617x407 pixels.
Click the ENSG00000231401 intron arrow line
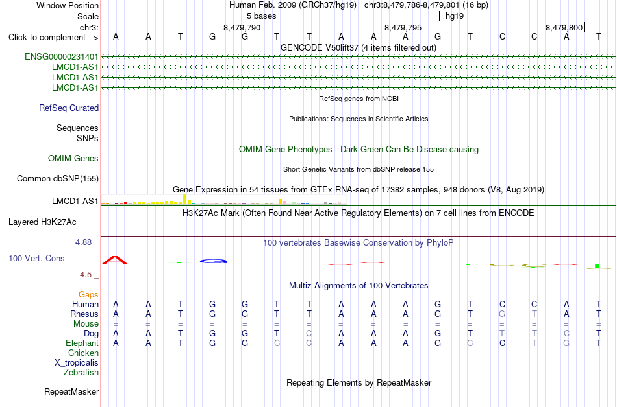pyautogui.click(x=359, y=57)
